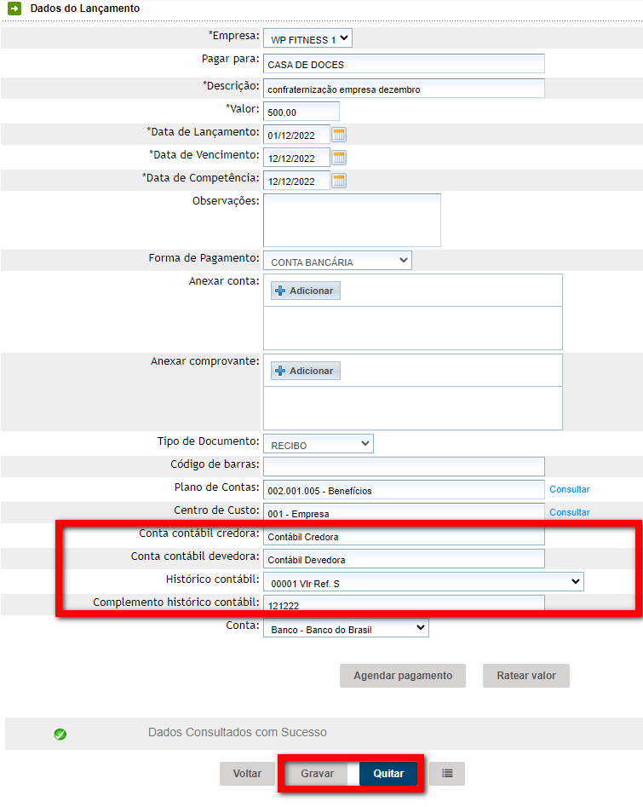Click Consultar link next to Plano de Contas
This screenshot has width=643, height=807.
[x=569, y=489]
